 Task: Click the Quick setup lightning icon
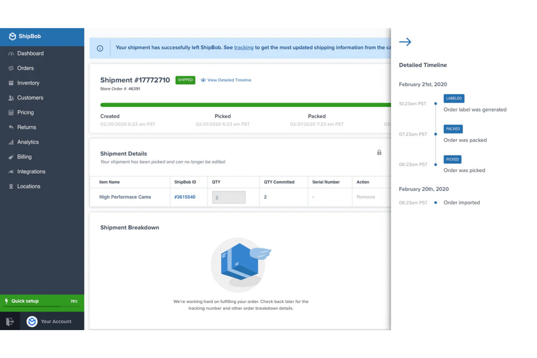pyautogui.click(x=7, y=301)
